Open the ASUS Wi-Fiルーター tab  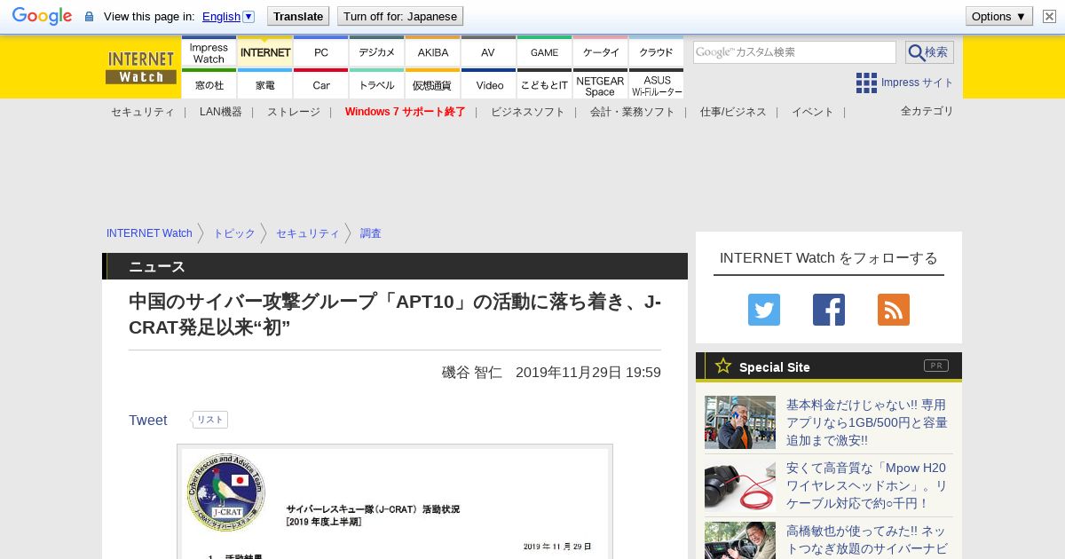coord(656,84)
